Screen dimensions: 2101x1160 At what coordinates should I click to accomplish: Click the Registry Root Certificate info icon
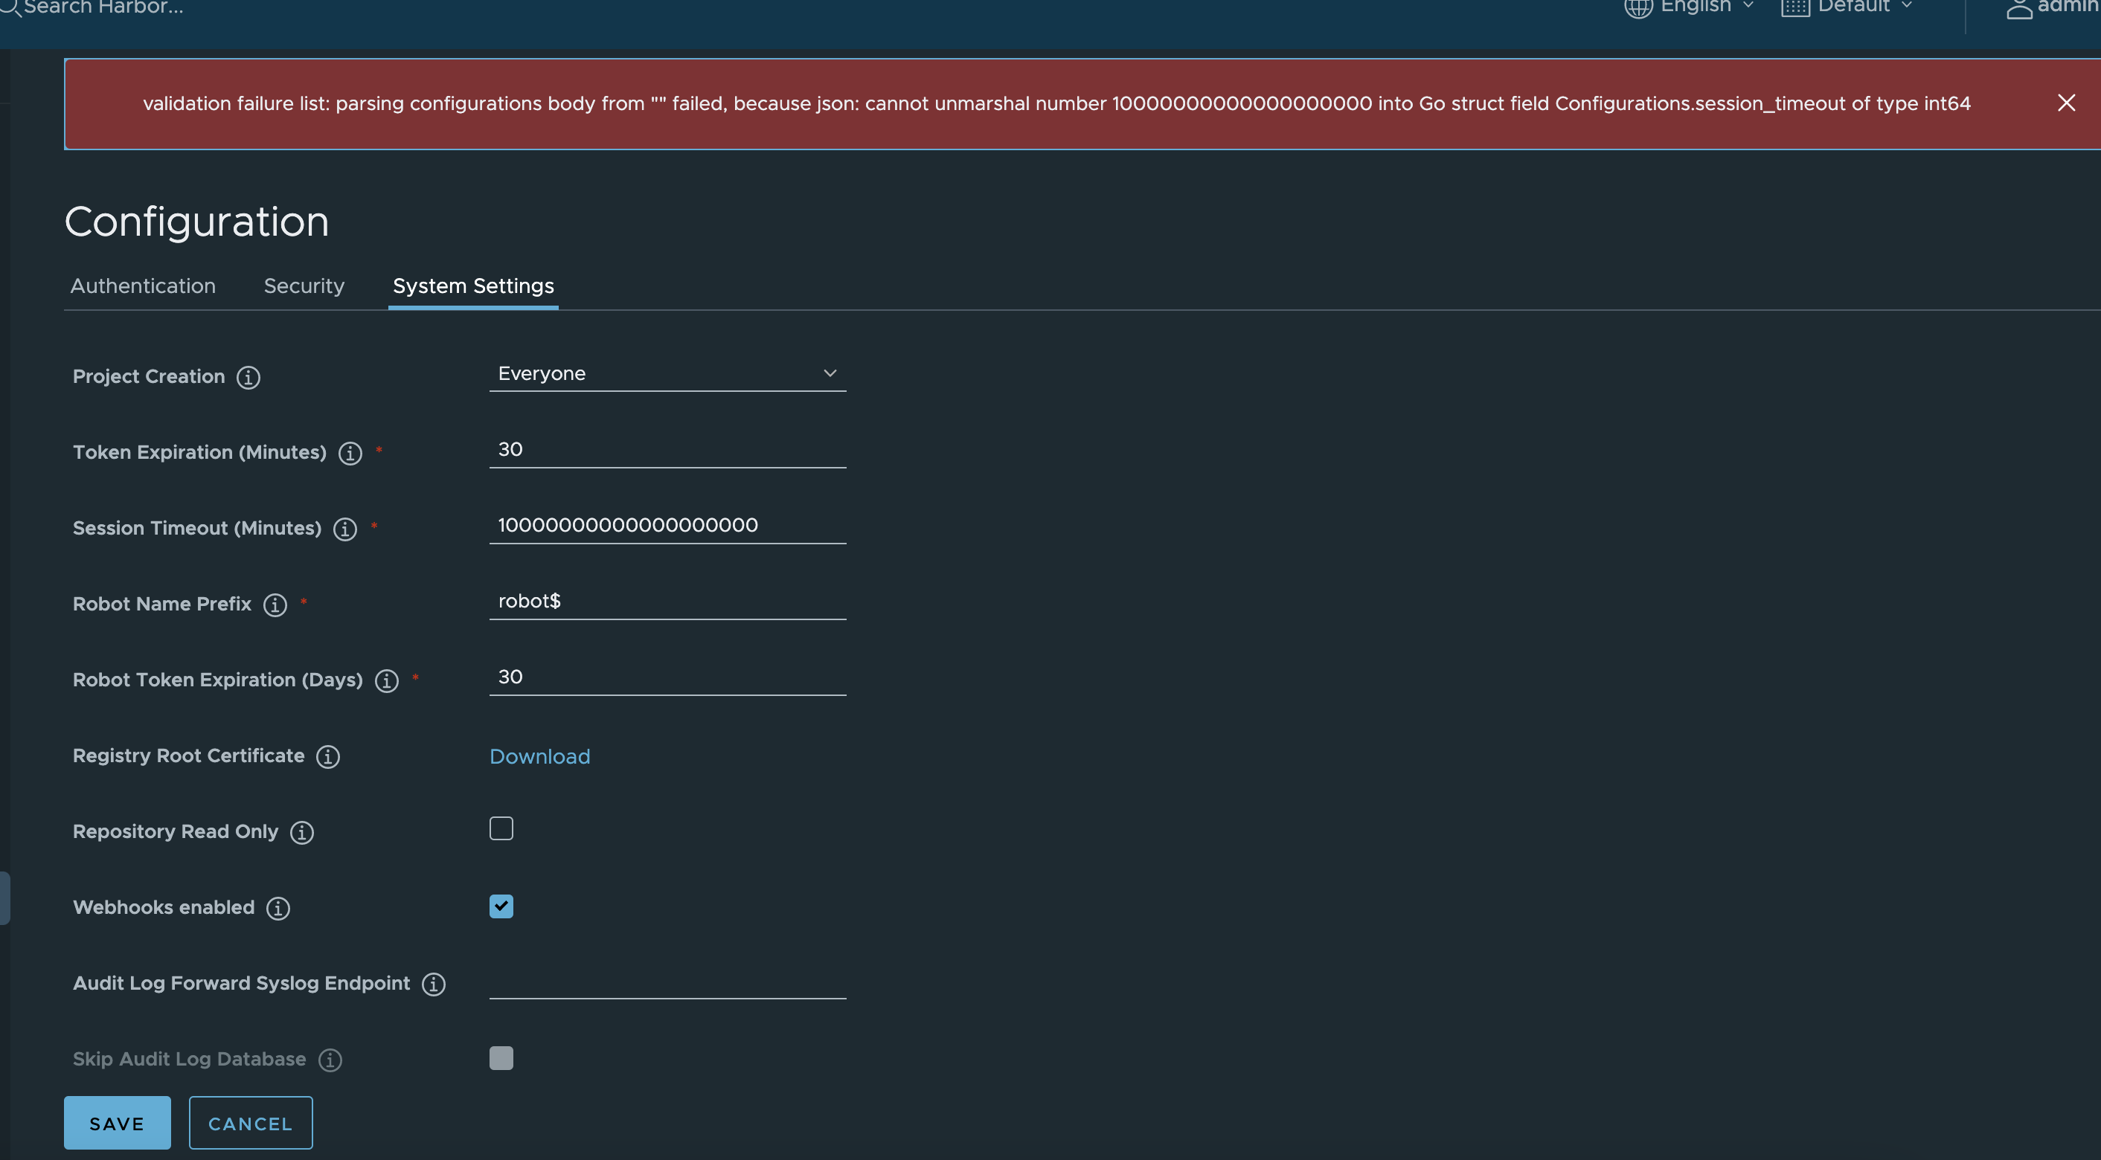pos(328,756)
